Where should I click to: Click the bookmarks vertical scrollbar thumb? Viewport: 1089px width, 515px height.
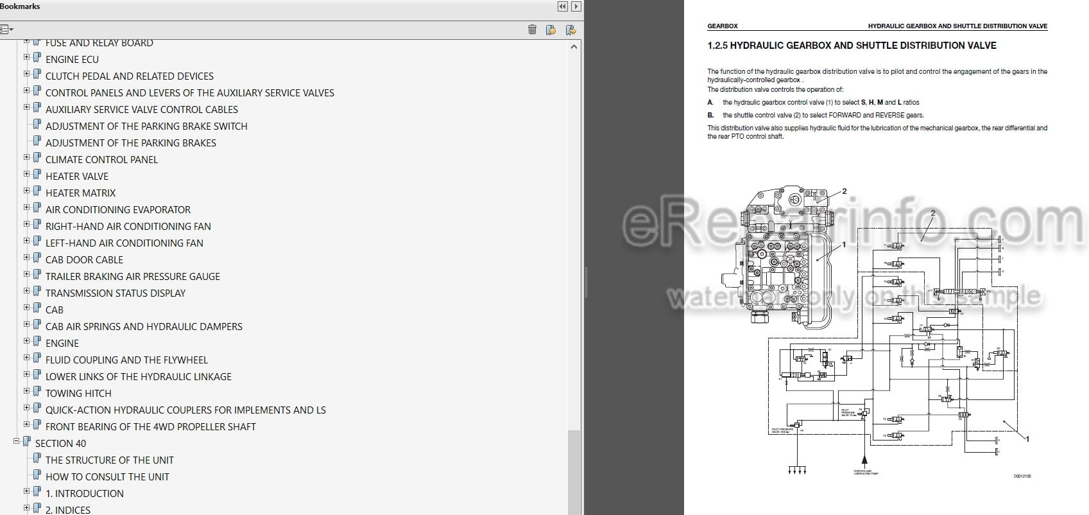[x=574, y=472]
